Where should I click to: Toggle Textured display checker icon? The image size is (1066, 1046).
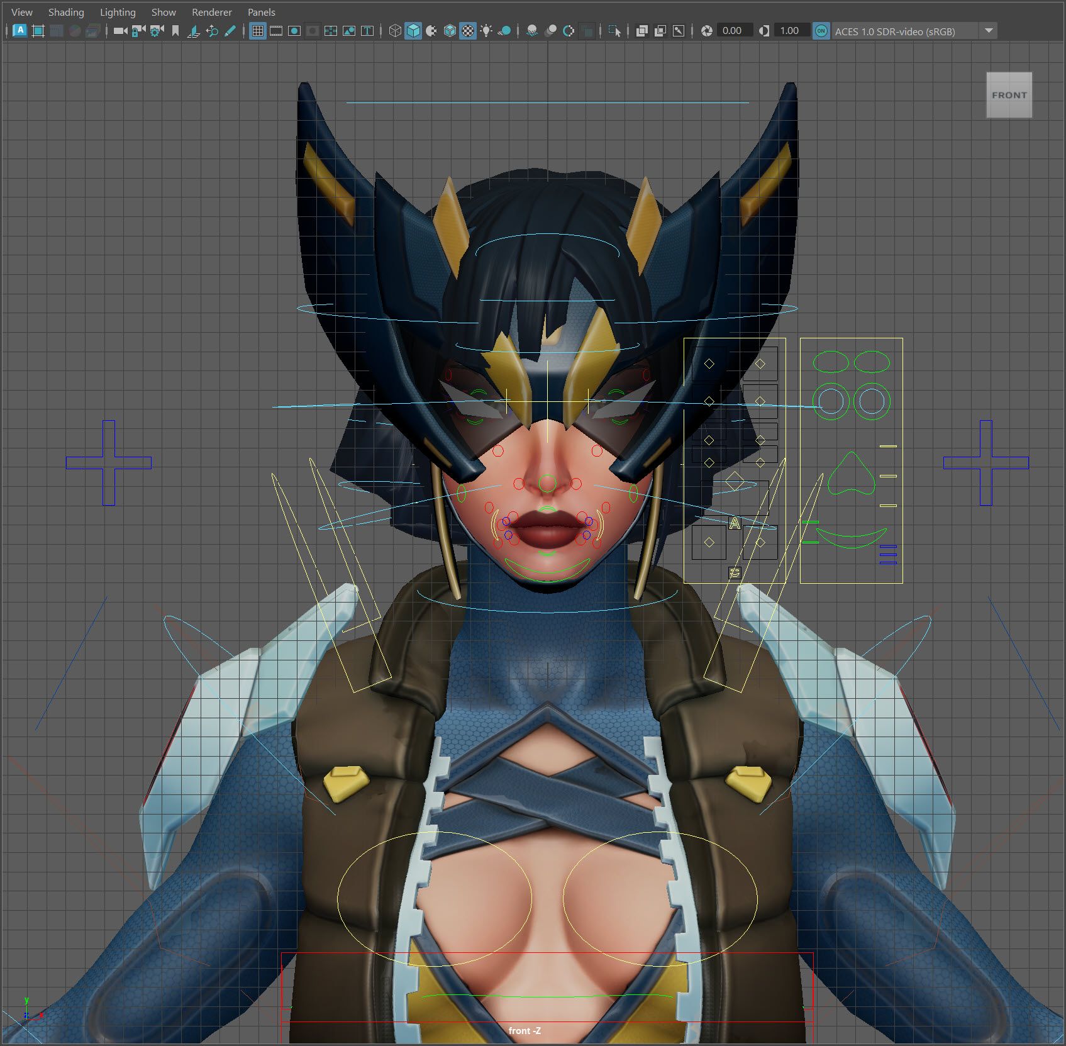(468, 31)
